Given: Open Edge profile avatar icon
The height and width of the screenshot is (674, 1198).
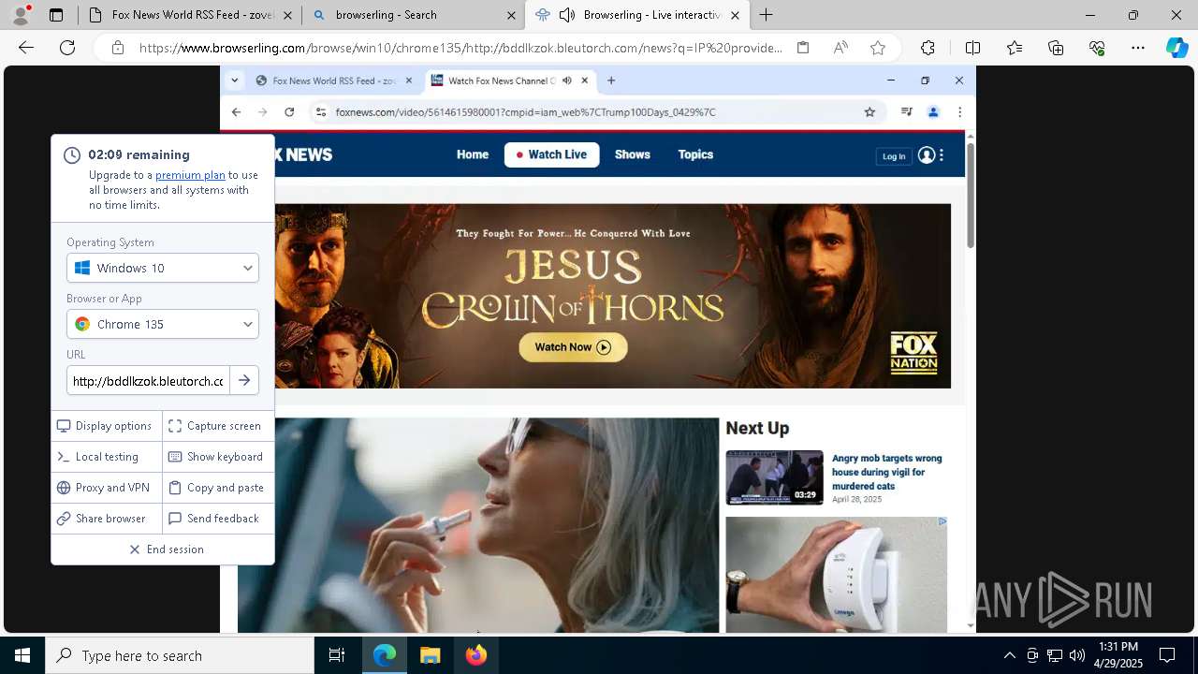Looking at the screenshot, I should pyautogui.click(x=21, y=14).
